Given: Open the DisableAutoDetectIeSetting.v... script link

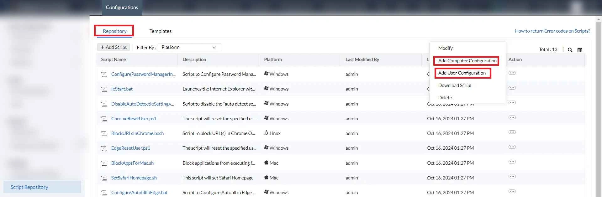Looking at the screenshot, I should point(143,104).
